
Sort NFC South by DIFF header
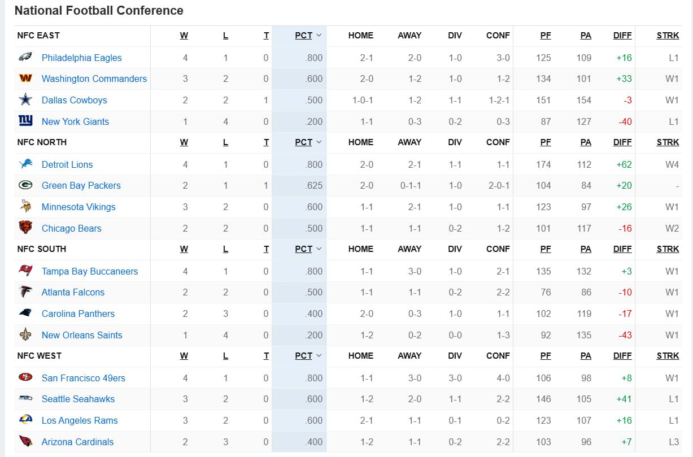click(x=622, y=249)
